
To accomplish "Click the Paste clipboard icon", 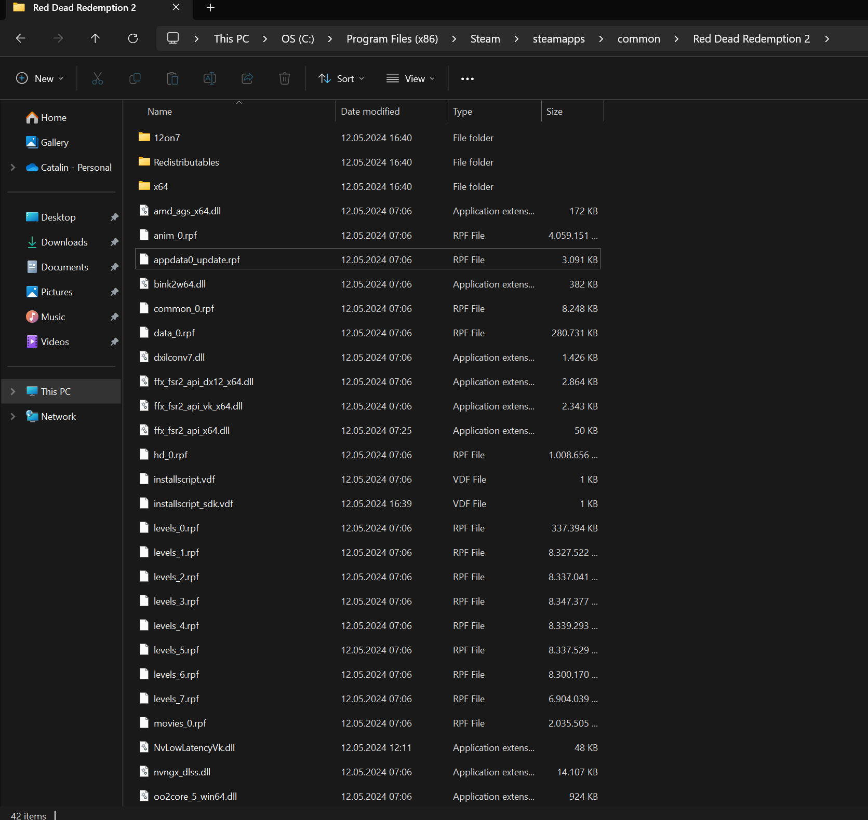I will point(172,78).
